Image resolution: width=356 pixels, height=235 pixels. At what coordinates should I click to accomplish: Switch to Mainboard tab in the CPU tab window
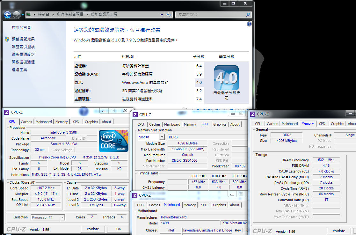(x=44, y=122)
